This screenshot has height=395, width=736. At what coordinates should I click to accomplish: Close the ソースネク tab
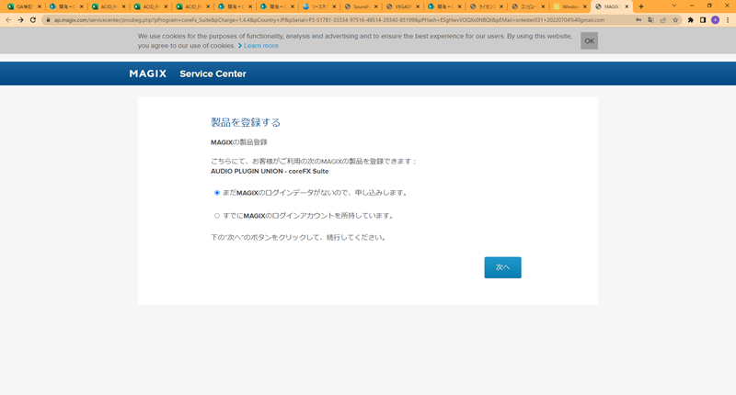point(334,6)
